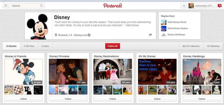Open the Gaston too many eggs cover image
The width and height of the screenshot is (224, 105).
[157, 72]
